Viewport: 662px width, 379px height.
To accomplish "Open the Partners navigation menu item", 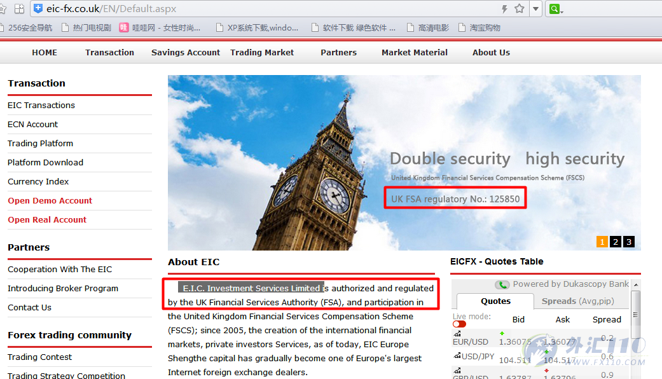I will coord(338,53).
